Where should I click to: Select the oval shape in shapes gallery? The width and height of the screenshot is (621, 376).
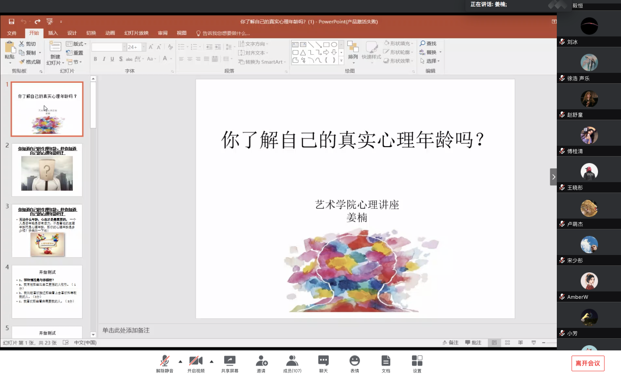click(334, 44)
